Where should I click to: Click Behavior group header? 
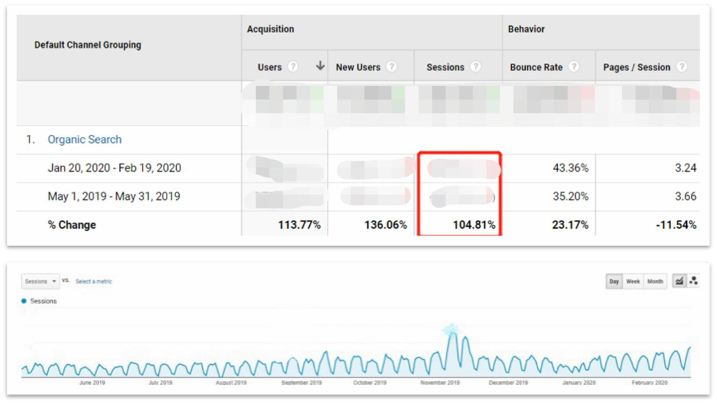(x=526, y=29)
